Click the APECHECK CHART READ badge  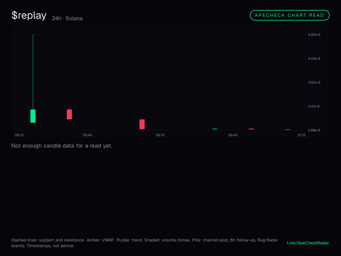click(x=290, y=15)
